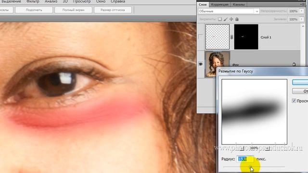Click the Радиус value field
Viewport: 308px width, 173px height.
tap(245, 159)
